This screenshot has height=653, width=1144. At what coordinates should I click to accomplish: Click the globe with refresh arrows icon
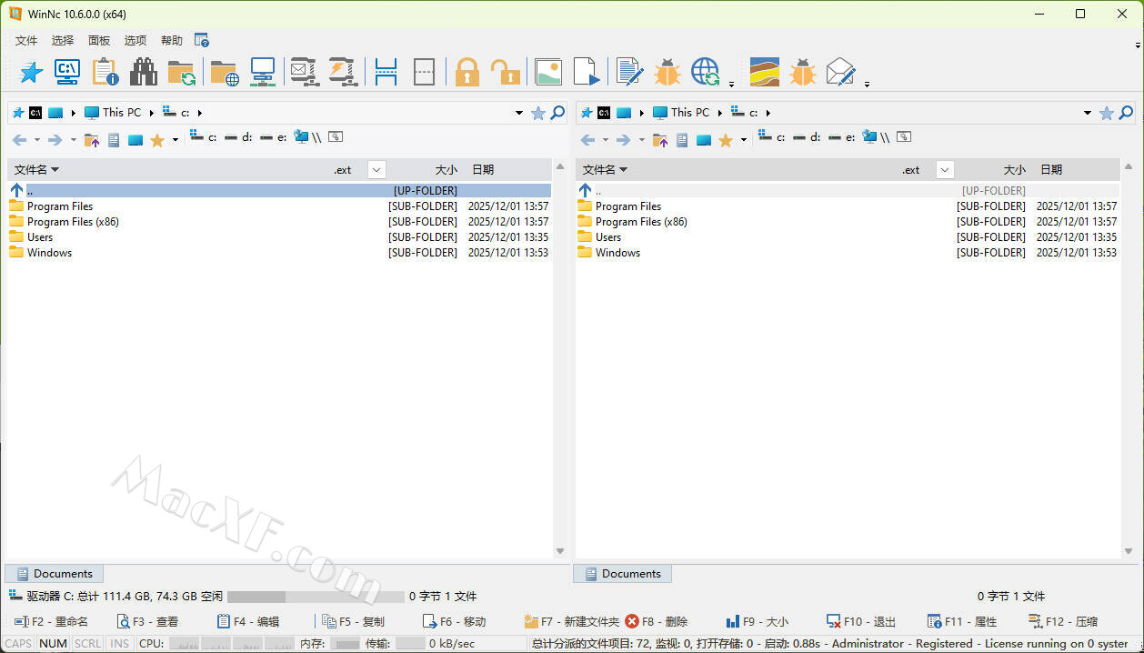pos(706,72)
